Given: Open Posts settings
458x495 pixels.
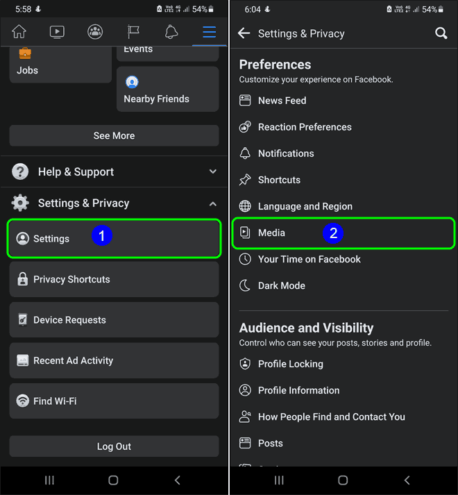Looking at the screenshot, I should 343,443.
